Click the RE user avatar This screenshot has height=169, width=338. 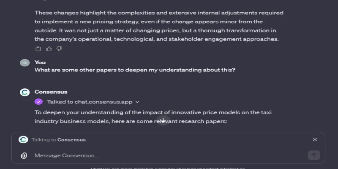(25, 63)
